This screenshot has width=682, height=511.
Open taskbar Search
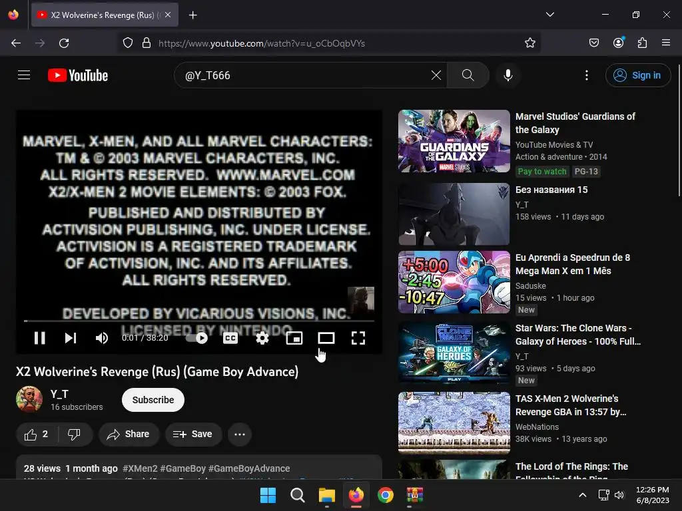click(x=298, y=495)
